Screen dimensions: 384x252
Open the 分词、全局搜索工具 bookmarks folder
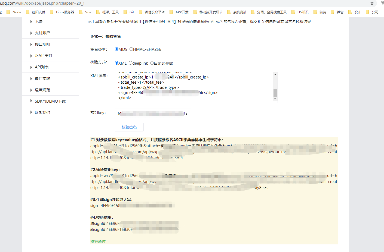tap(269, 12)
